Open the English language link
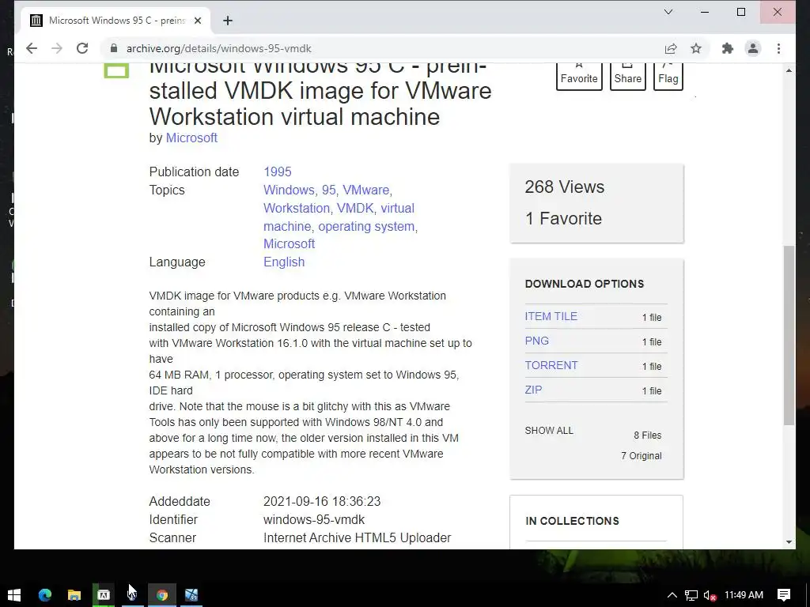Viewport: 810px width, 607px height. 284,262
